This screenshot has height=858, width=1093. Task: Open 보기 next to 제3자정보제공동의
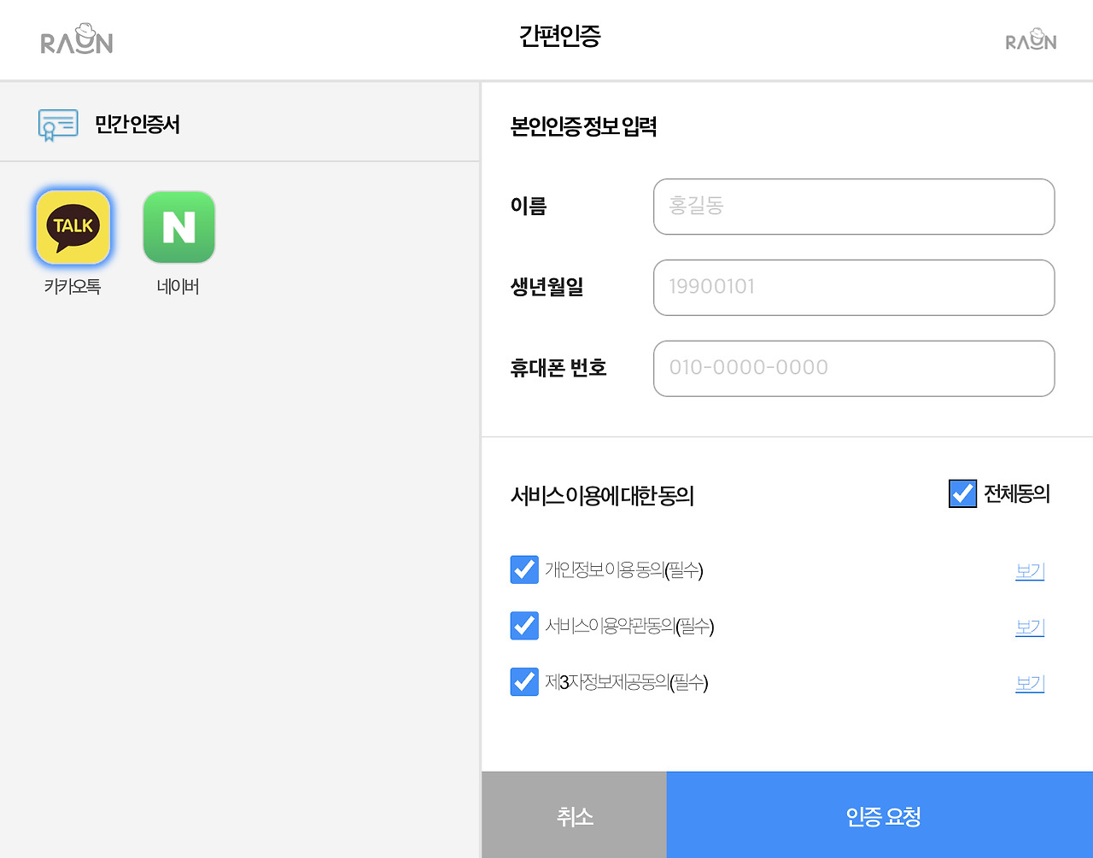[1029, 683]
